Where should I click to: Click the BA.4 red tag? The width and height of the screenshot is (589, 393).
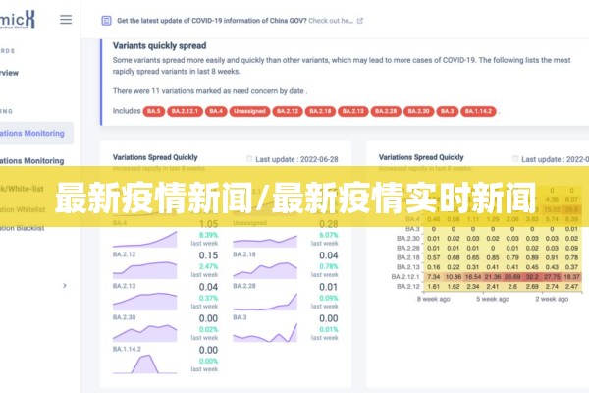coord(216,111)
